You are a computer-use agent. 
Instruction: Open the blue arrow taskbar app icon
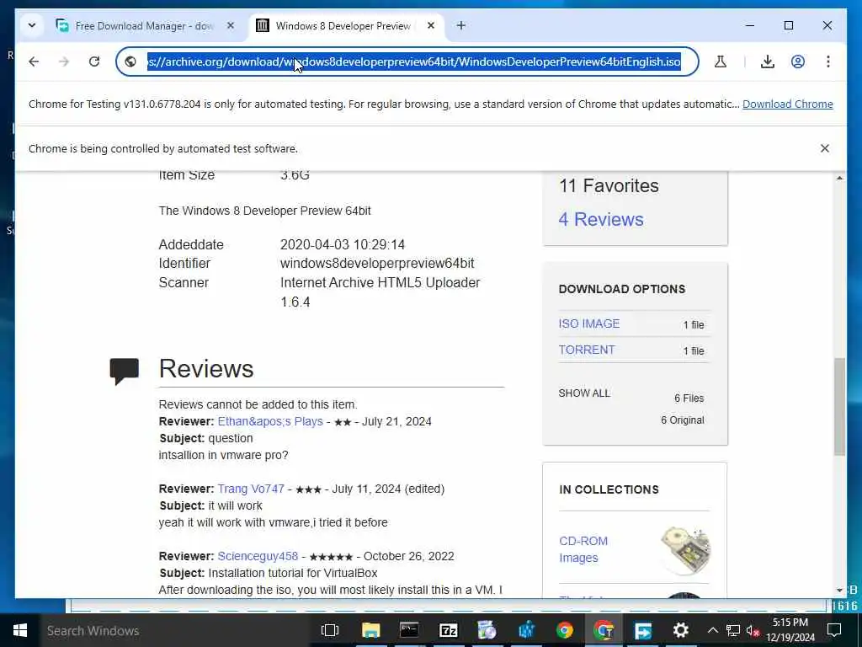(x=642, y=630)
